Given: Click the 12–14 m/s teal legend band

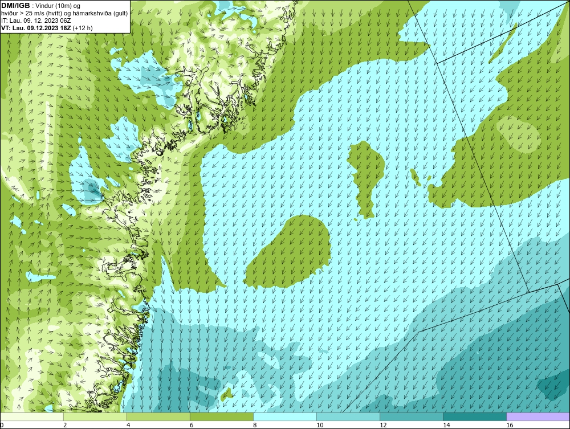Looking at the screenshot, I should pos(411,416).
